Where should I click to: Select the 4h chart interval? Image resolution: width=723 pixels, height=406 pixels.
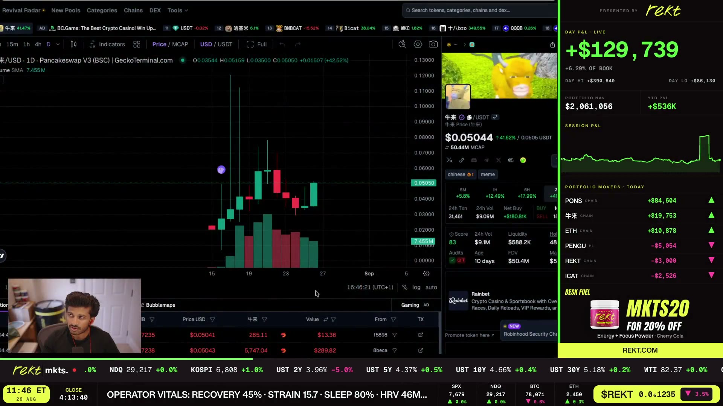[x=38, y=44]
